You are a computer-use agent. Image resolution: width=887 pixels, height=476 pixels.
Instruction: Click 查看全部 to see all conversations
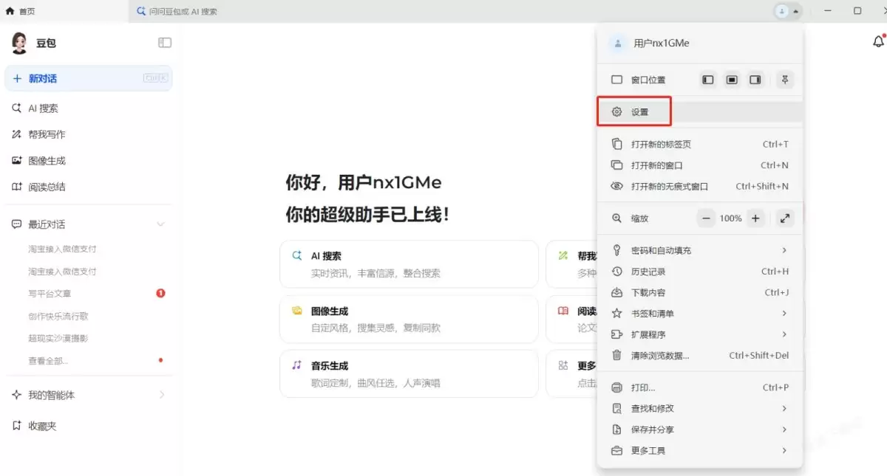[48, 361]
